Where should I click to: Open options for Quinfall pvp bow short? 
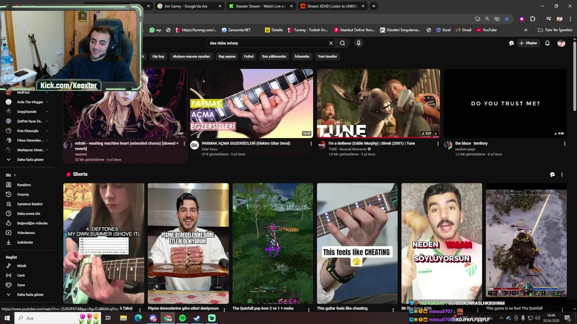tap(309, 310)
